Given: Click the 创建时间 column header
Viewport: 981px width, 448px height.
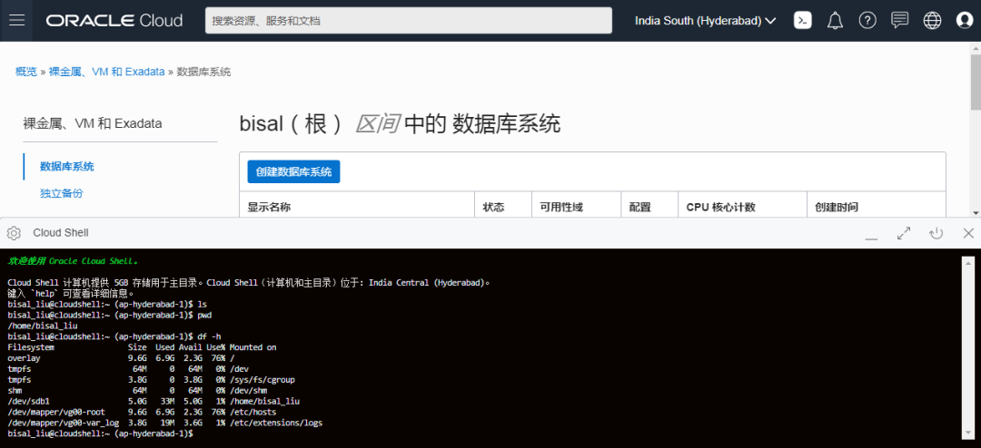Looking at the screenshot, I should (837, 207).
